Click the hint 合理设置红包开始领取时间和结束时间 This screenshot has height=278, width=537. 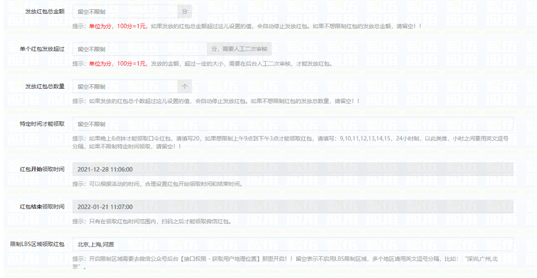(158, 184)
